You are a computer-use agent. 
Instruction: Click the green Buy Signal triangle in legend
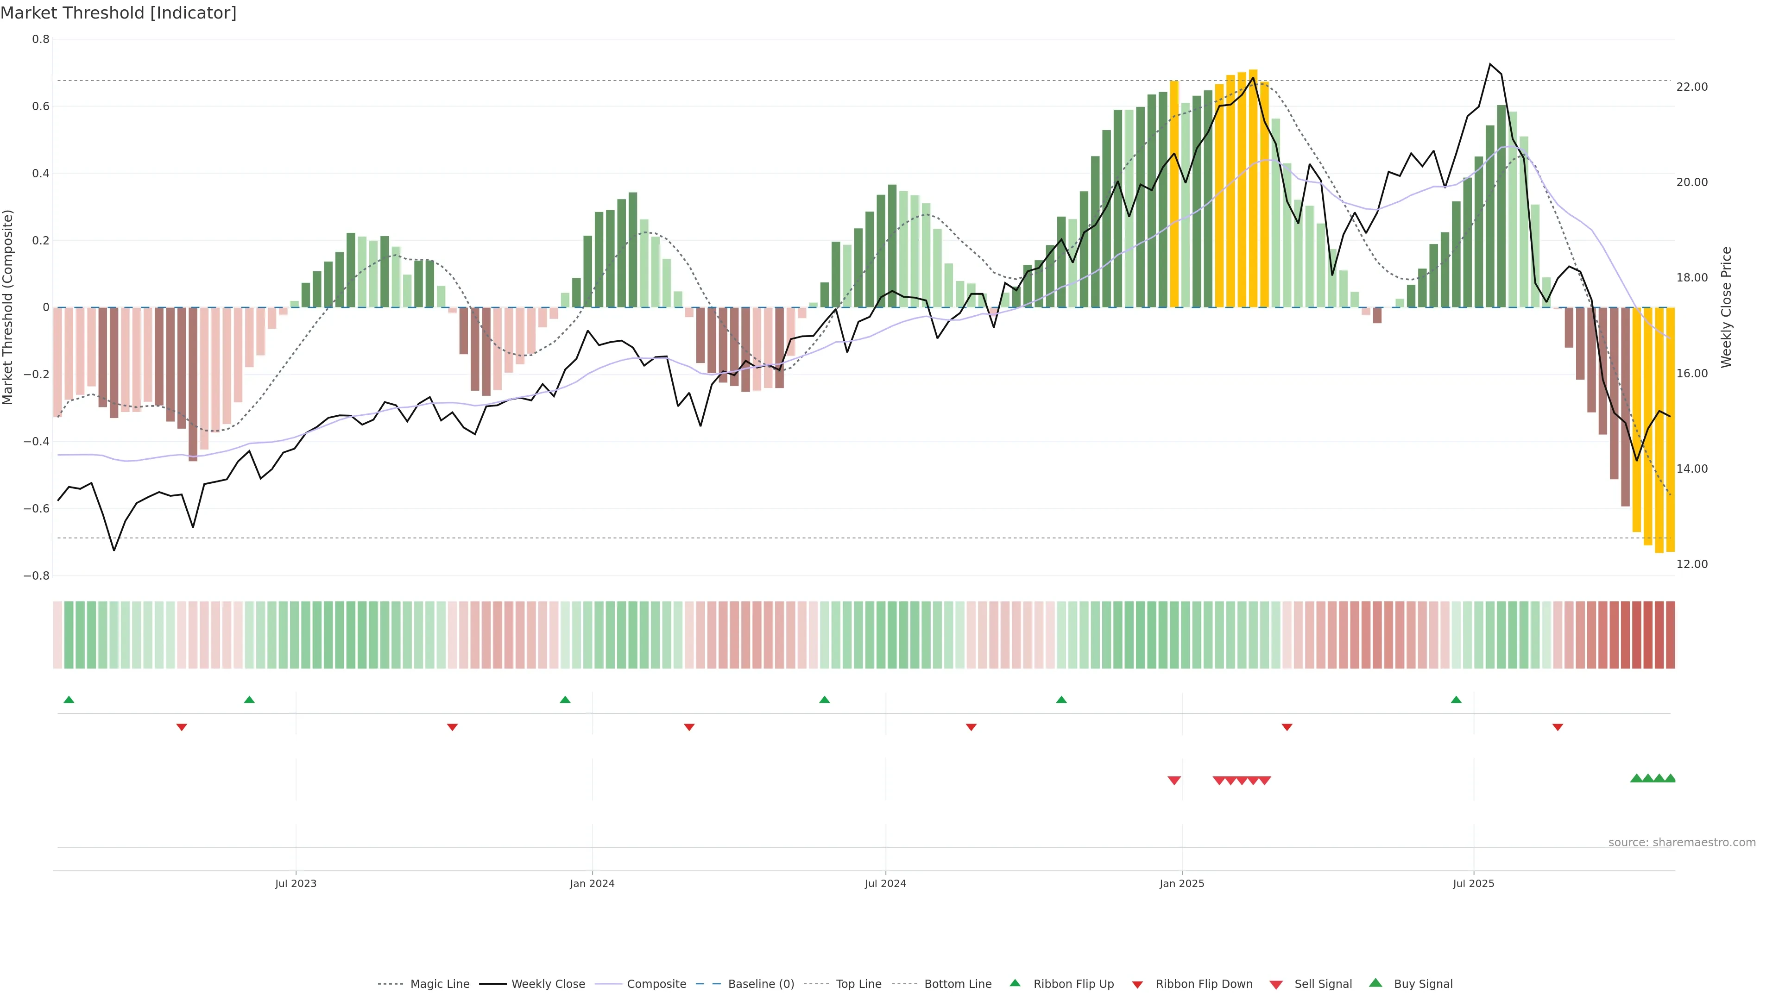(1375, 983)
